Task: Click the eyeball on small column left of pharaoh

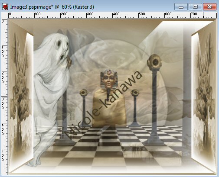Action: click(84, 93)
